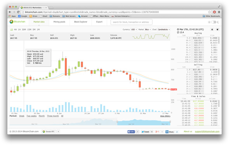Image resolution: width=229 pixels, height=145 pixels.
Task: Bookmark this page with star icon
Action: tap(210, 12)
